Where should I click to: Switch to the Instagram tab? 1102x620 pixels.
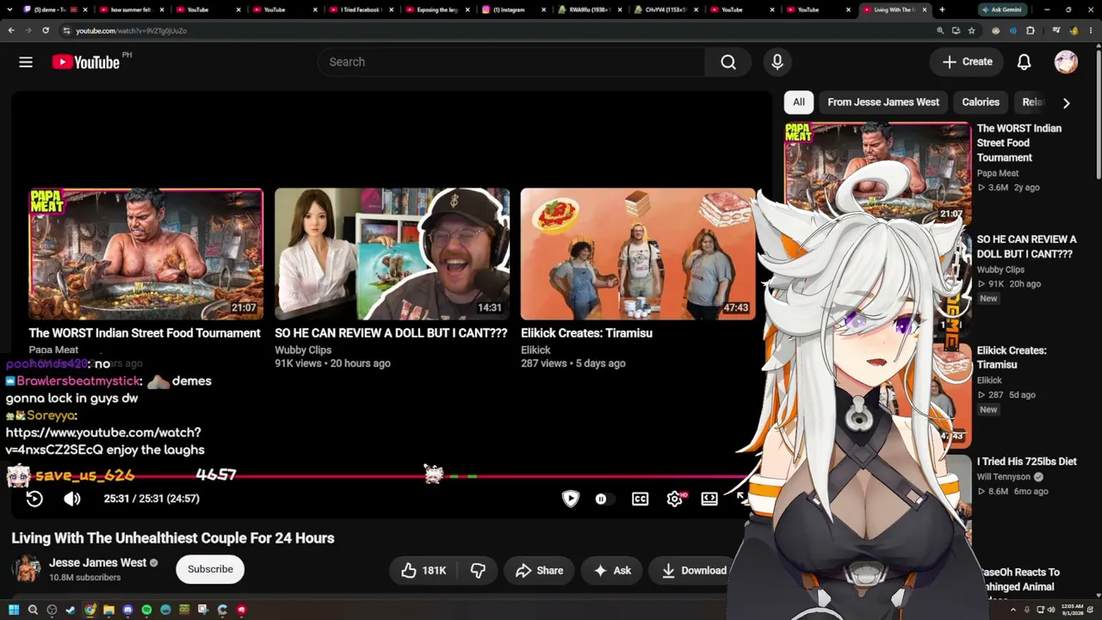(x=515, y=9)
